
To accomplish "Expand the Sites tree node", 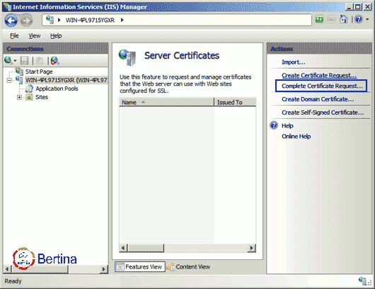I will [19, 97].
